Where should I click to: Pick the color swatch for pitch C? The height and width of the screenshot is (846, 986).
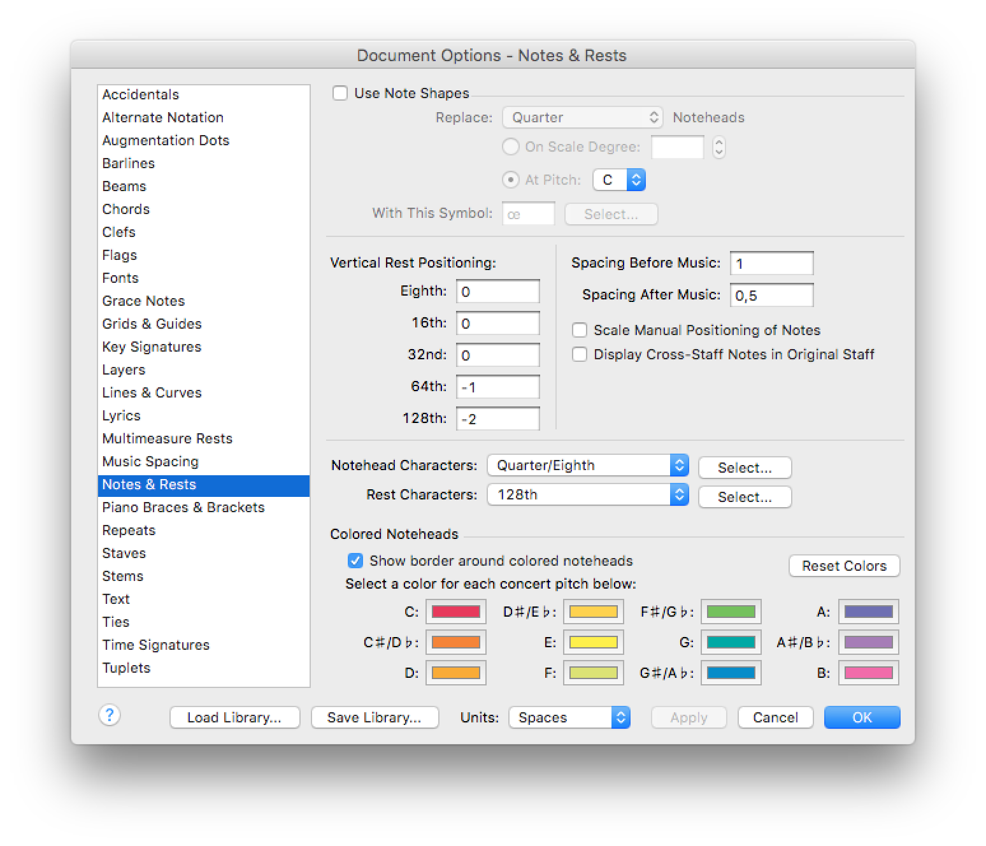point(456,612)
